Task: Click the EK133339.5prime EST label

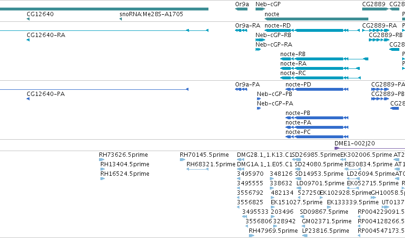Action: 353,203
